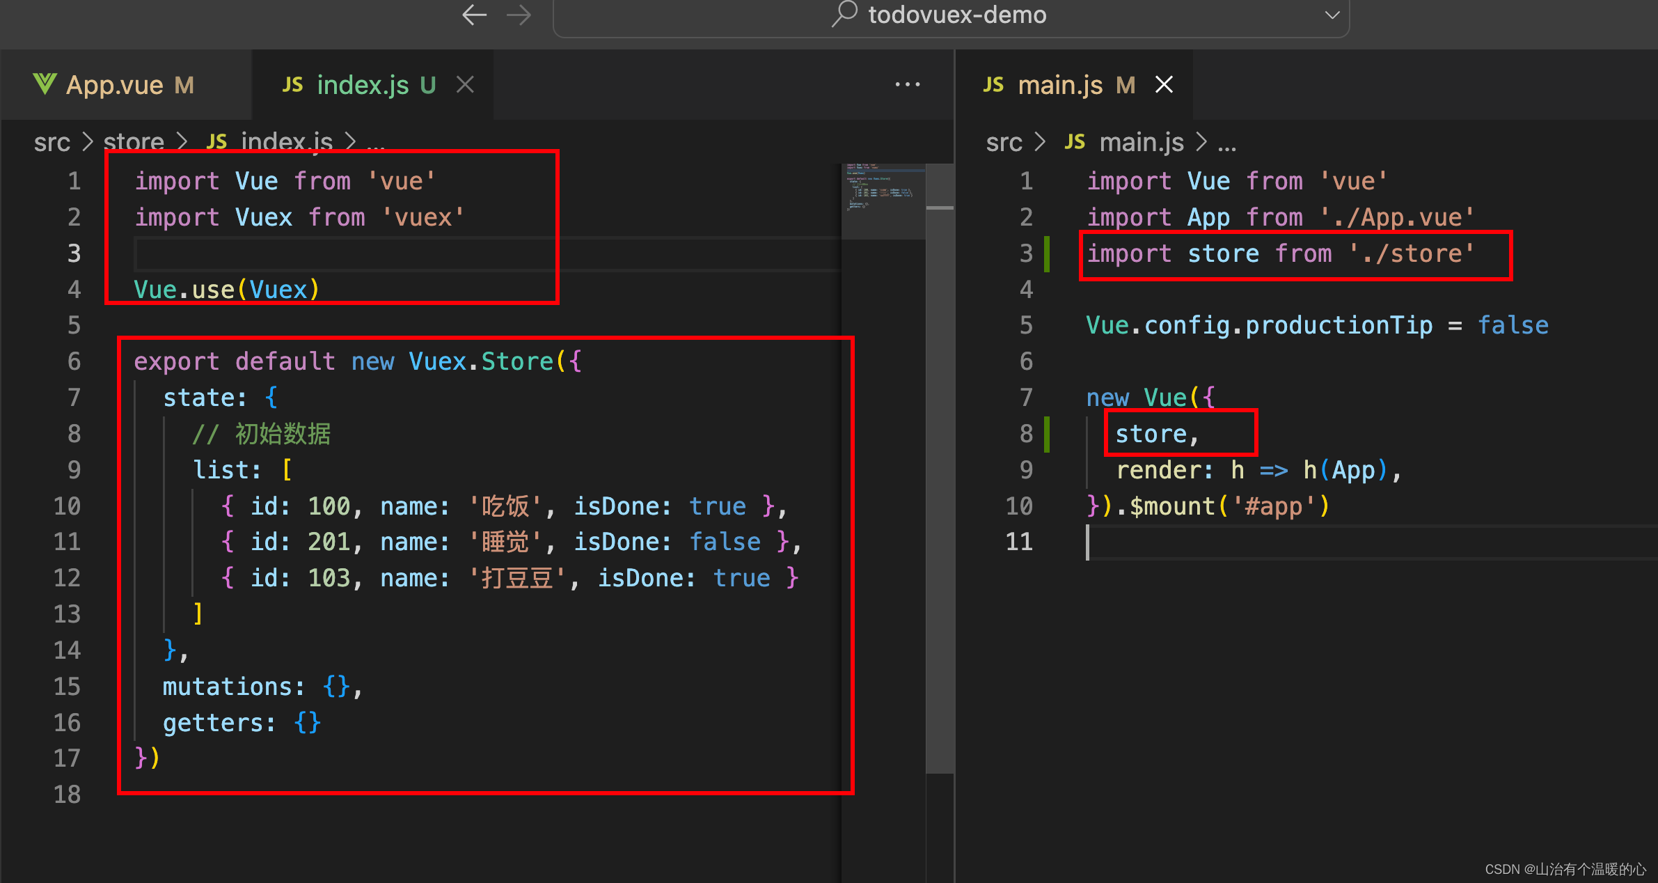
Task: Click the left editor's vertical scrollbar
Action: click(x=940, y=487)
